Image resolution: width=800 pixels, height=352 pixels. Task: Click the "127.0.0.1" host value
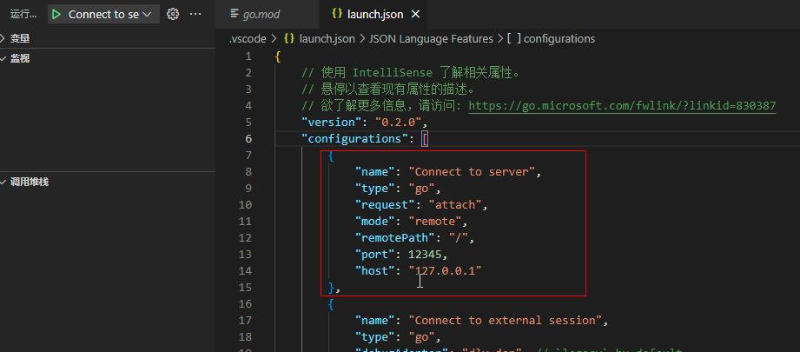click(x=446, y=271)
